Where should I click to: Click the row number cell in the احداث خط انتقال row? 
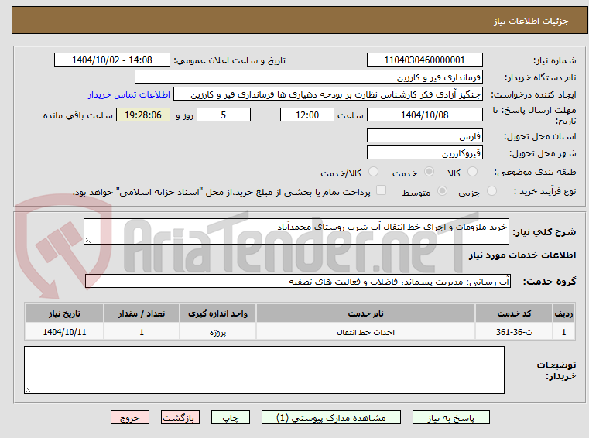click(x=563, y=332)
